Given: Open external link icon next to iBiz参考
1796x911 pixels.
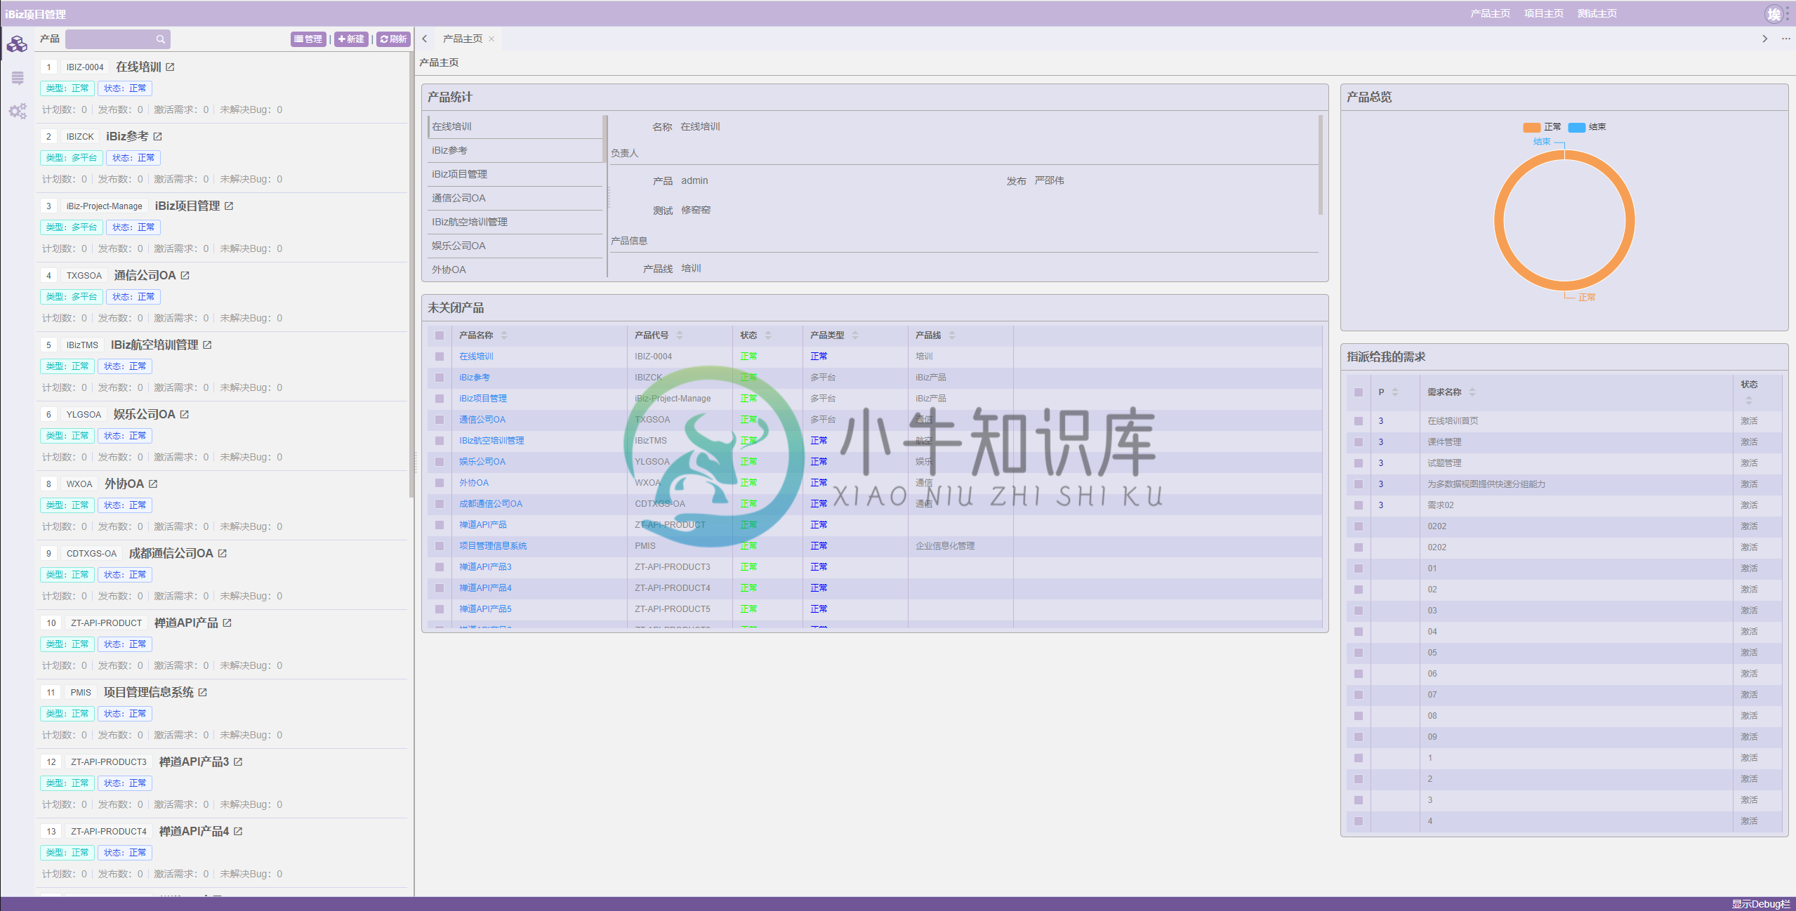Looking at the screenshot, I should (157, 136).
